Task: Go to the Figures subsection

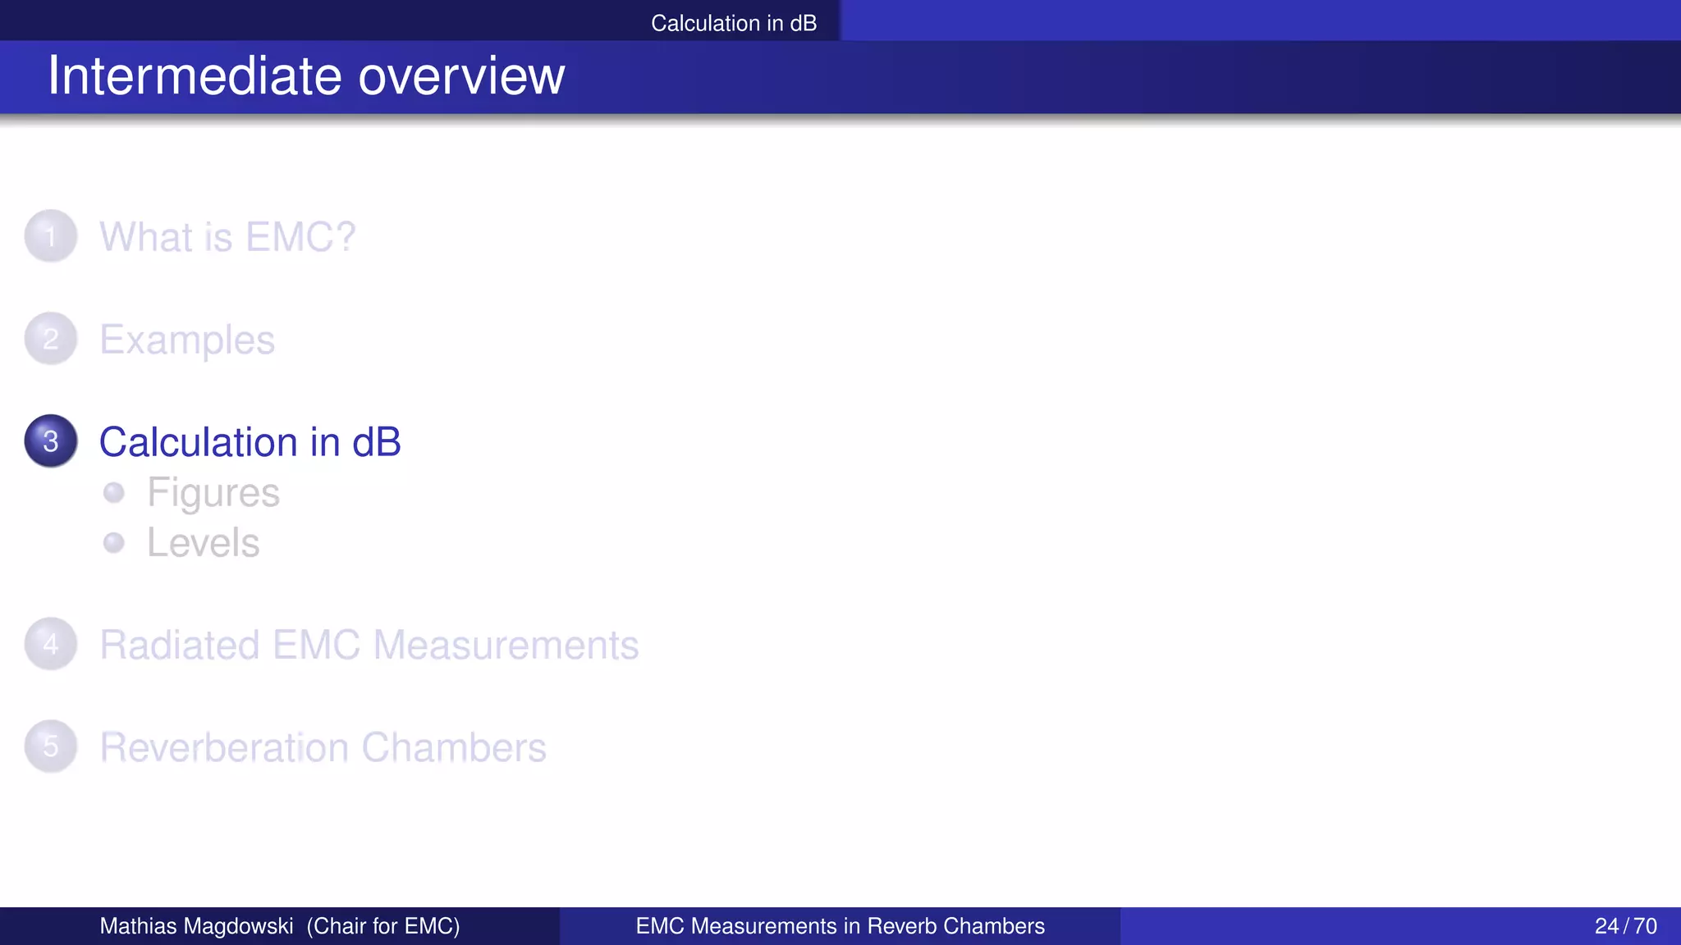Action: (x=213, y=493)
